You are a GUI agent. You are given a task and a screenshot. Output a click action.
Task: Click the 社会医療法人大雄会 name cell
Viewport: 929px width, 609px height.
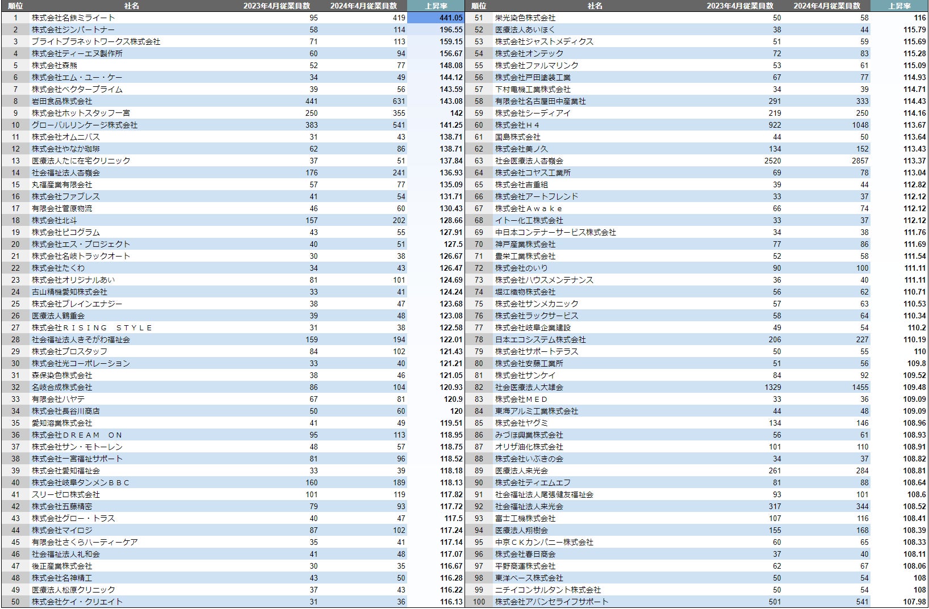(x=529, y=387)
